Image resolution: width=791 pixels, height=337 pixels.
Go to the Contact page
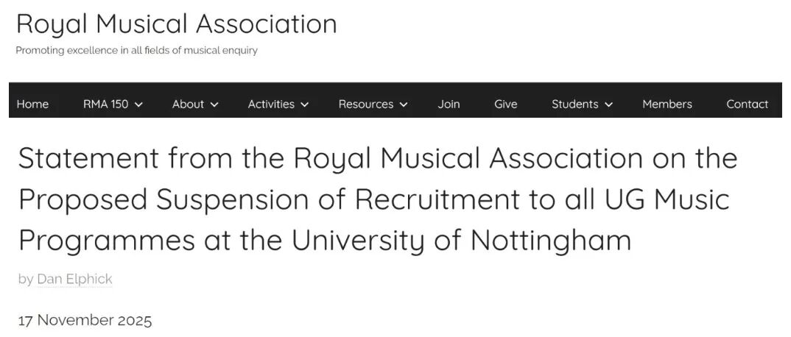[x=747, y=104]
